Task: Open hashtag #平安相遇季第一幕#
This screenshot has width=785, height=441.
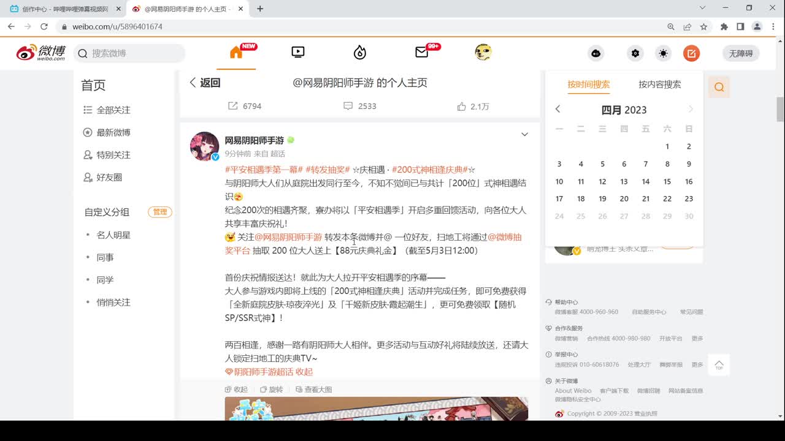Action: click(x=264, y=170)
